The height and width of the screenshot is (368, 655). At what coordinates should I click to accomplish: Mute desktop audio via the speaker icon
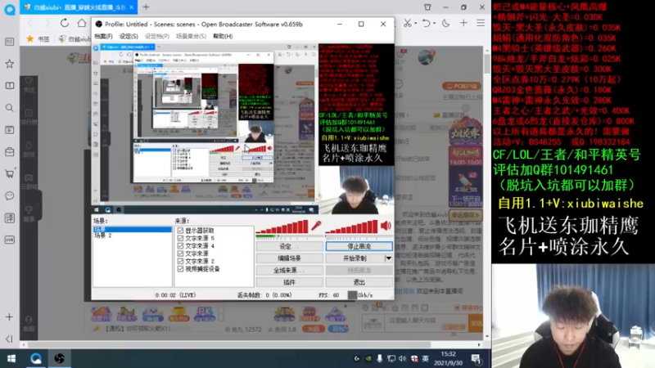(x=386, y=226)
